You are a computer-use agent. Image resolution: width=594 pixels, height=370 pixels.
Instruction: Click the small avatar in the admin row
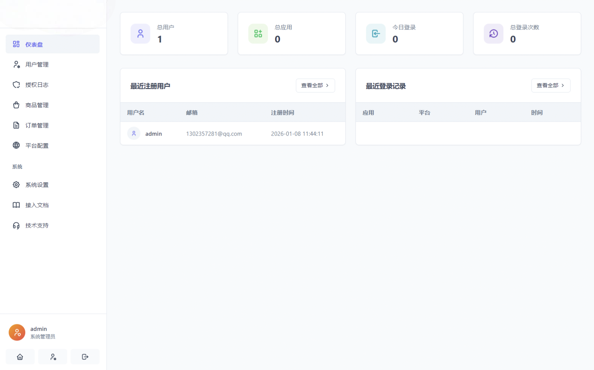(x=134, y=133)
